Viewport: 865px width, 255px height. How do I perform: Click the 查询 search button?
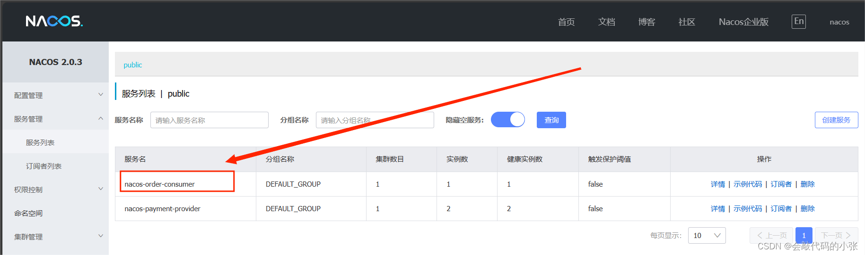(x=551, y=120)
